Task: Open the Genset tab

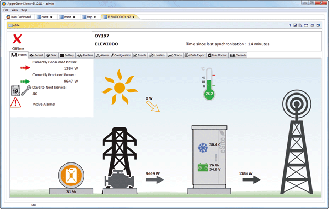Action: pos(37,55)
